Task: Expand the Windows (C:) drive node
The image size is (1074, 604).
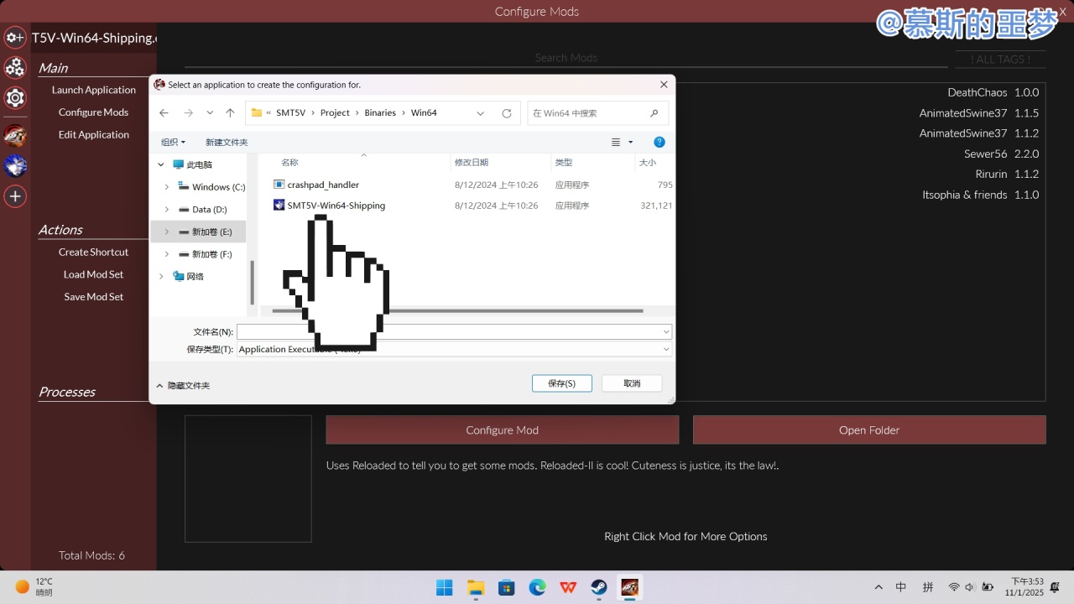Action: [166, 187]
